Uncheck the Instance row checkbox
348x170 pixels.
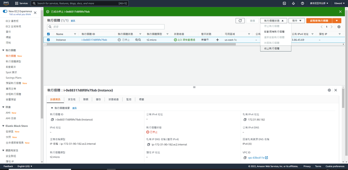[48, 40]
